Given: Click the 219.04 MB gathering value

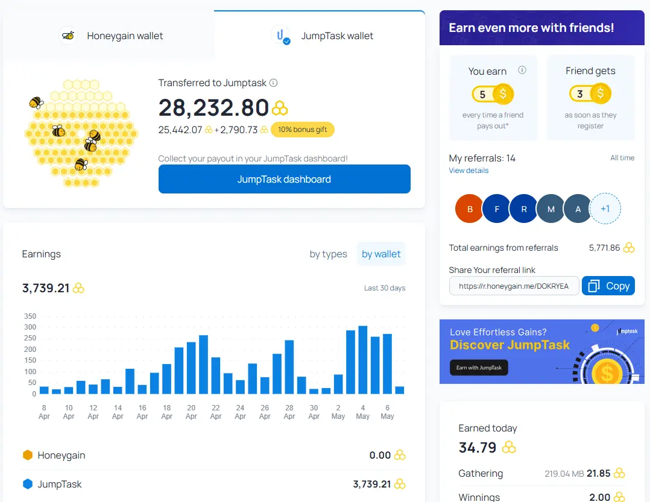Looking at the screenshot, I should [x=564, y=474].
